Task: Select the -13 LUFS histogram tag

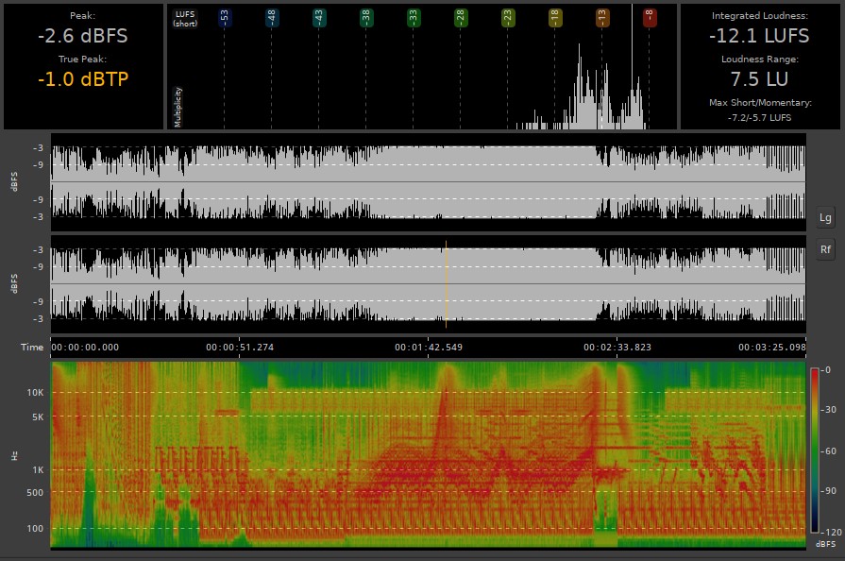Action: pyautogui.click(x=602, y=17)
